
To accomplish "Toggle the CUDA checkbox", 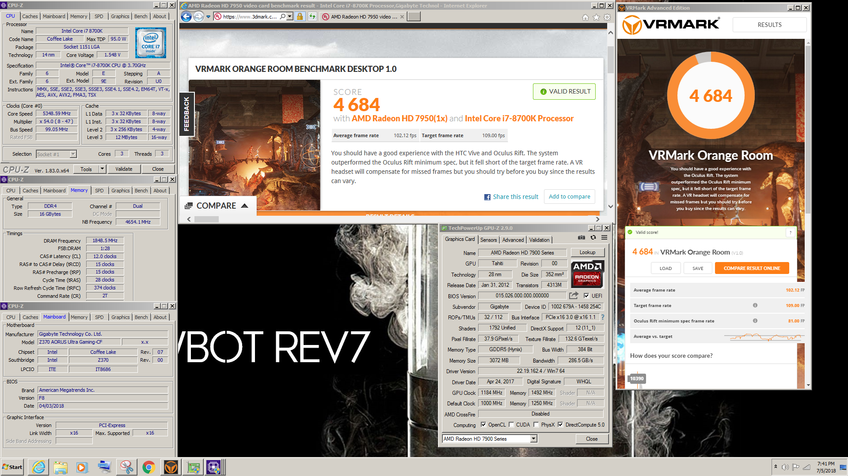I will coord(511,424).
